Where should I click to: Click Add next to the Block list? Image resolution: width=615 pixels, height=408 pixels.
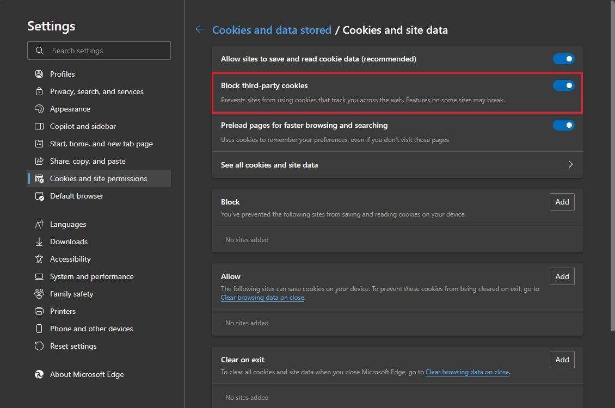click(x=562, y=202)
